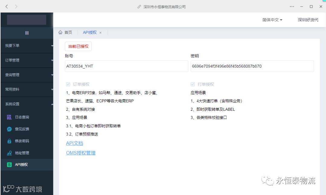Click the 修改密码 lock icon

(x=9, y=141)
